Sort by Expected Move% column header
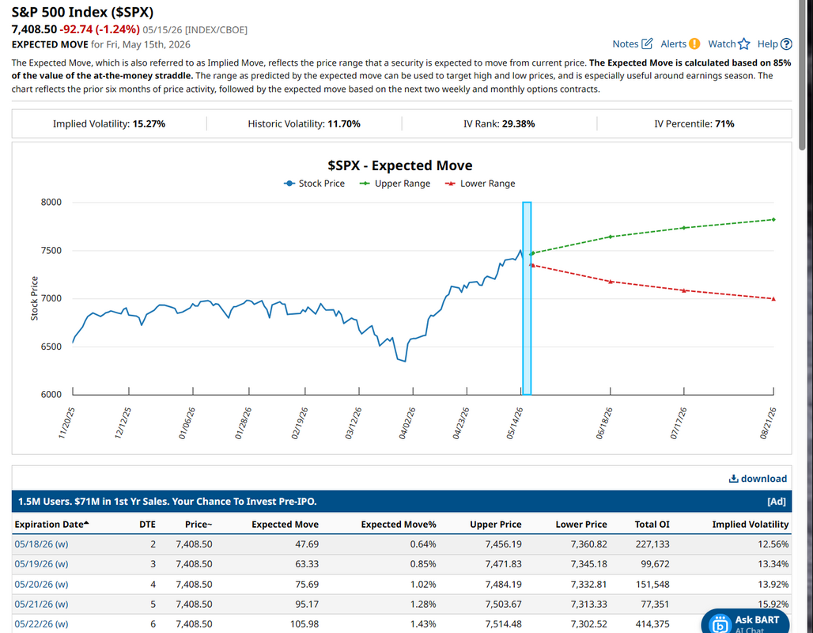Screen dimensions: 813x633 point(399,524)
